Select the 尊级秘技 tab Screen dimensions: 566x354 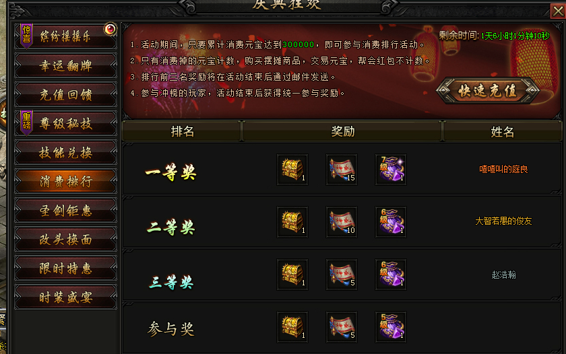point(66,123)
